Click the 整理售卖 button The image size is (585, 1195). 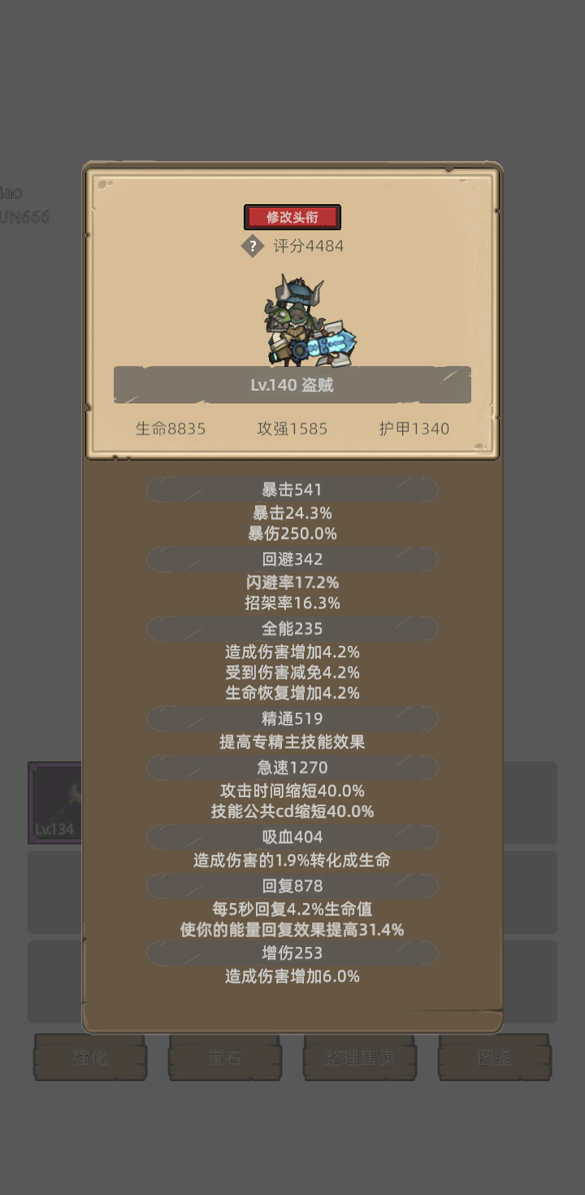tap(360, 1058)
